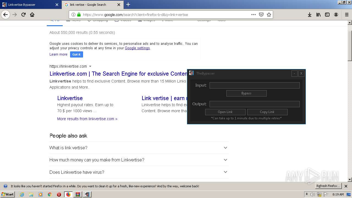Open the Link vertise earn sitelink
Screen dimensions: 352x198
(x=164, y=98)
